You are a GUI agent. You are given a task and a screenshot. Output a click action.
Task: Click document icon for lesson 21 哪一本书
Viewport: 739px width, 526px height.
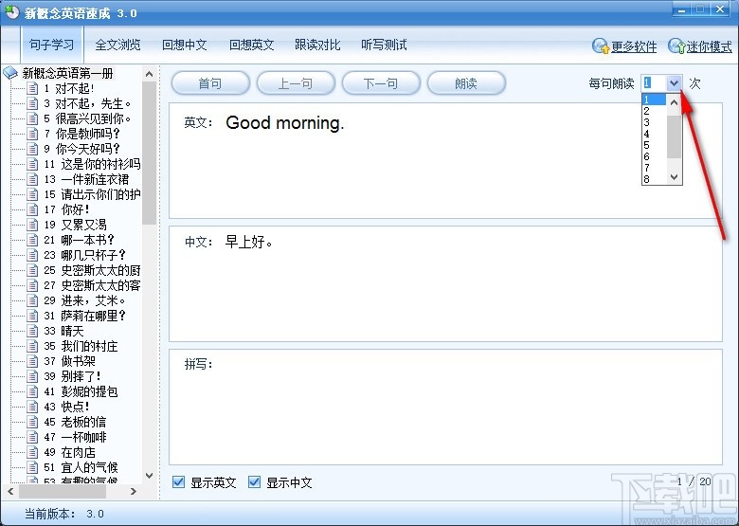coord(32,240)
